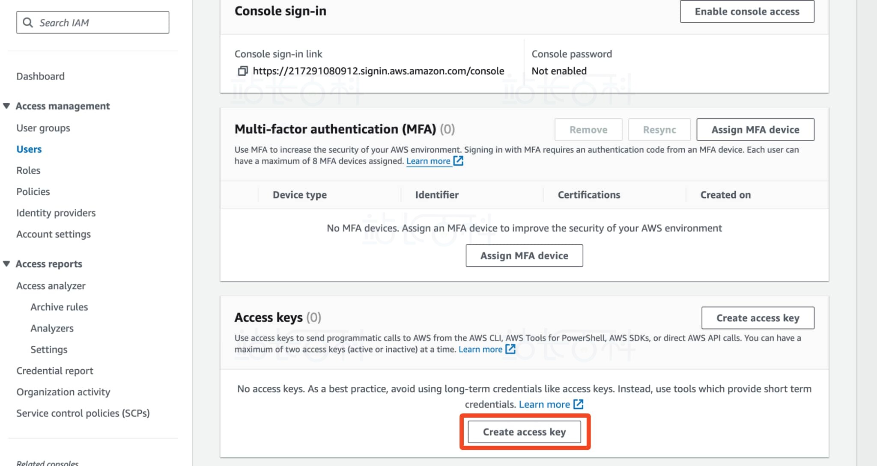Click external link icon beside access keys description

pyautogui.click(x=510, y=349)
